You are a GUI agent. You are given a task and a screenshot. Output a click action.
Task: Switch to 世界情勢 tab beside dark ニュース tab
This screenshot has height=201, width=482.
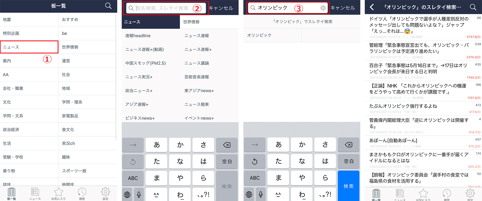point(209,22)
